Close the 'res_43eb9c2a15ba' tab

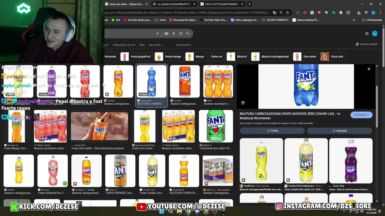tap(194, 4)
